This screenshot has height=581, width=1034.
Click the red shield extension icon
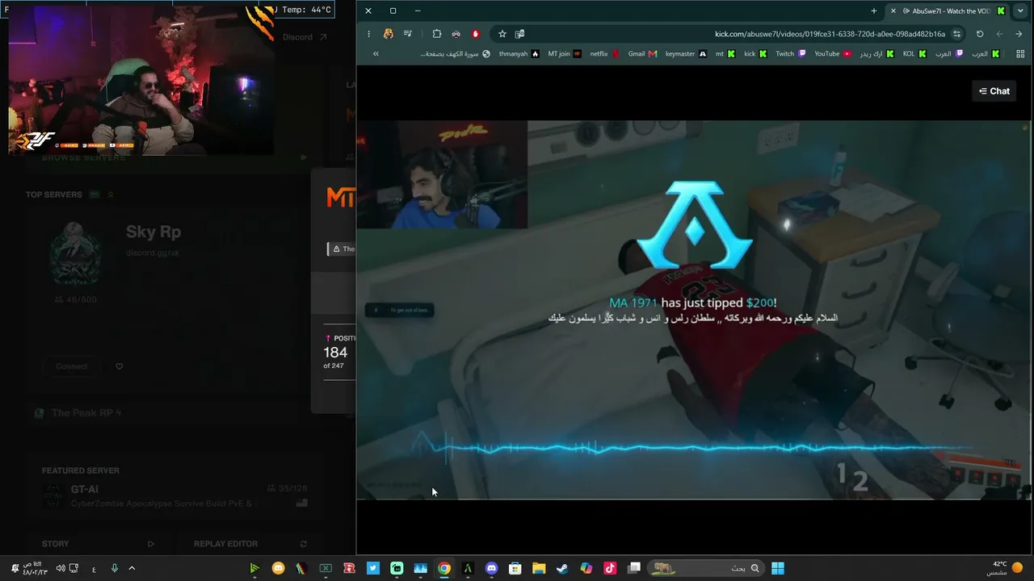(x=476, y=34)
